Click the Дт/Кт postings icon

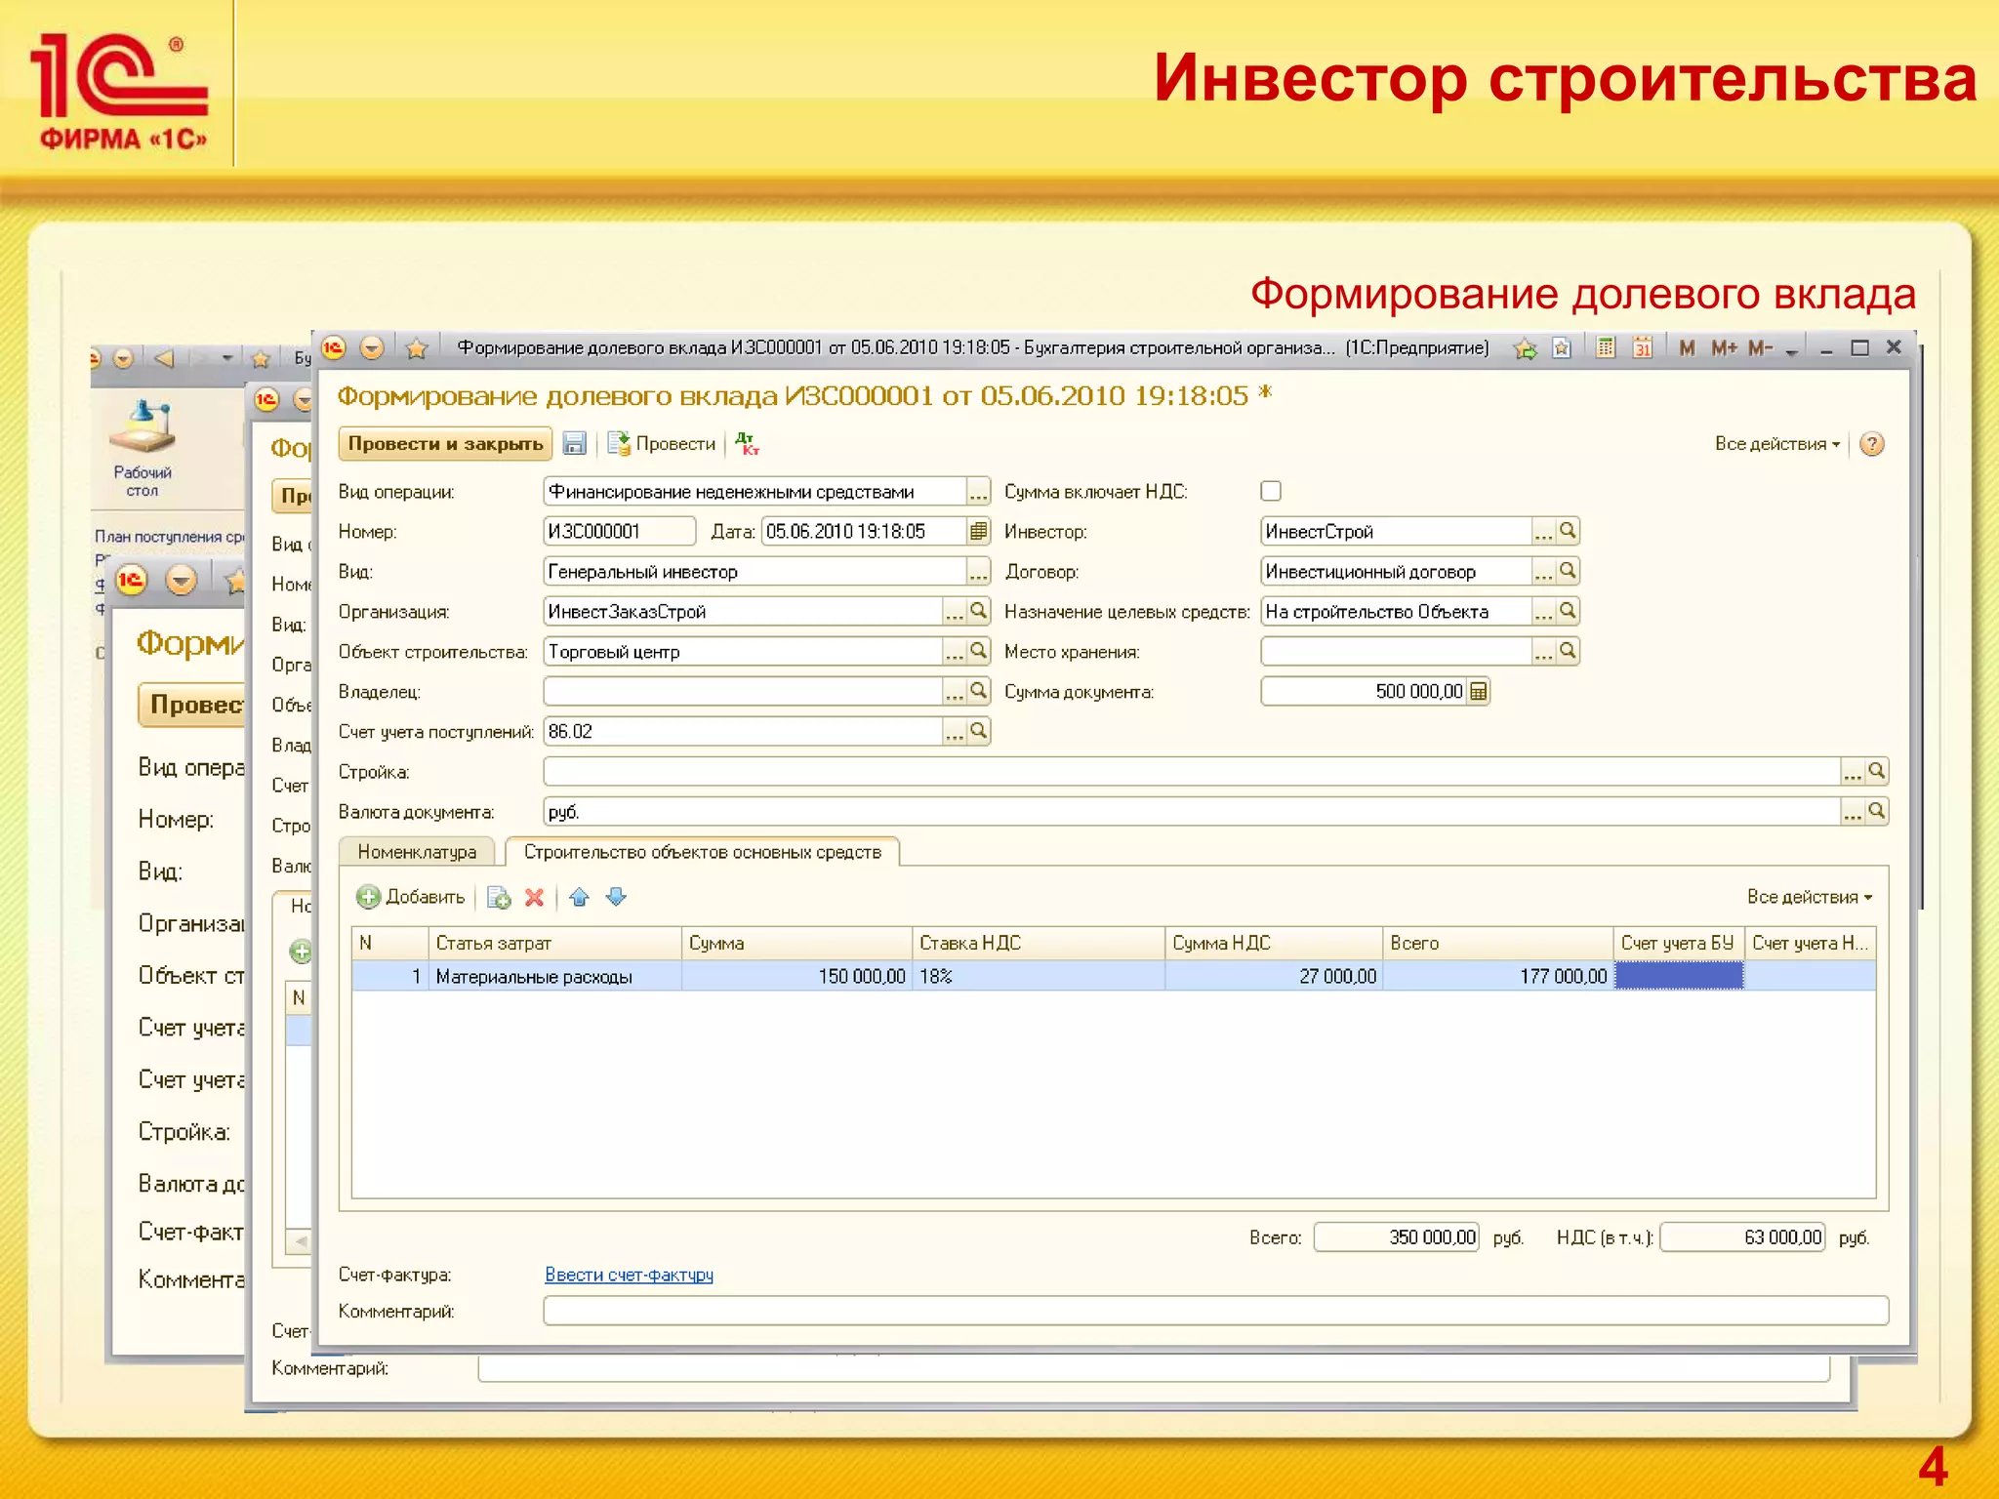coord(748,444)
